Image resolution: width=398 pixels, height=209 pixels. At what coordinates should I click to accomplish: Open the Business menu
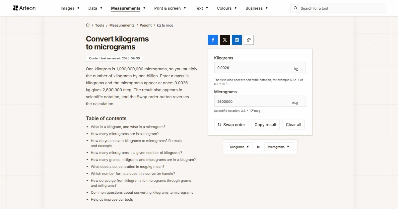[257, 8]
